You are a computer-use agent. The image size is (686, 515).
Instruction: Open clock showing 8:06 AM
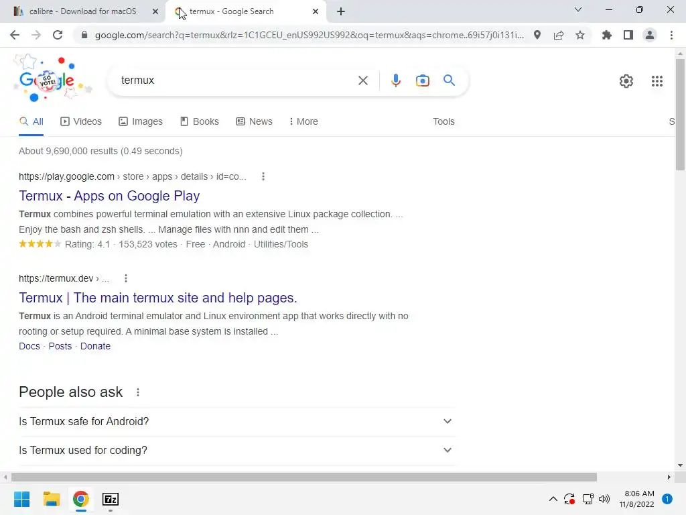pos(637,499)
